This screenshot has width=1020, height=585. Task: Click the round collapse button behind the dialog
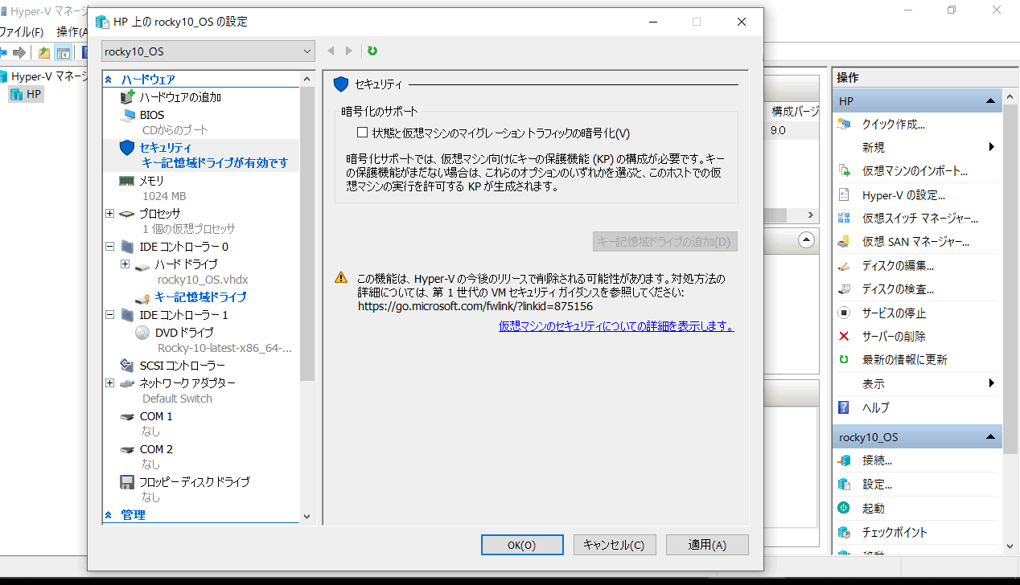click(x=805, y=240)
